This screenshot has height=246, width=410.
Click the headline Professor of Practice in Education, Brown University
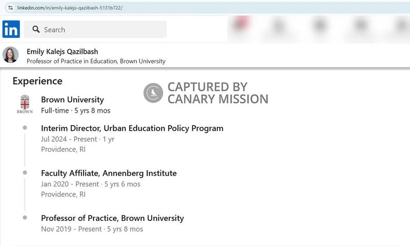click(96, 61)
